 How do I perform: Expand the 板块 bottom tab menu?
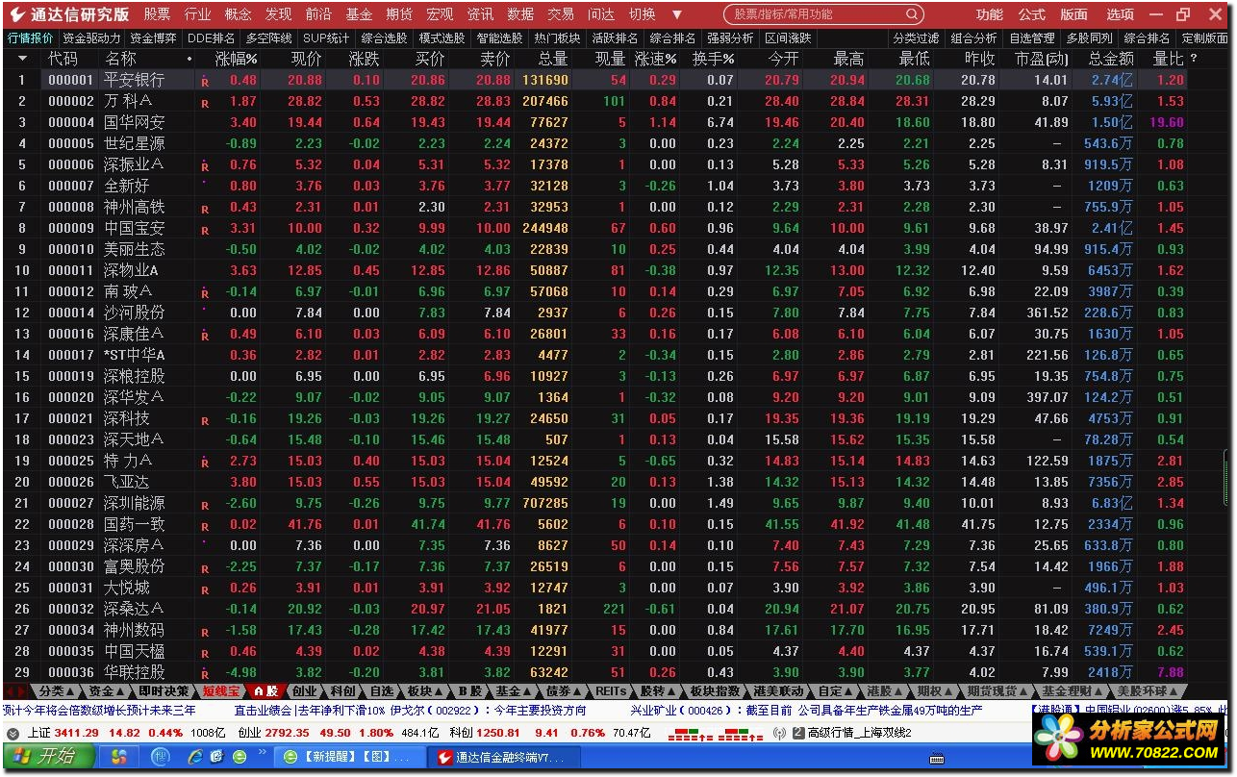tap(440, 691)
